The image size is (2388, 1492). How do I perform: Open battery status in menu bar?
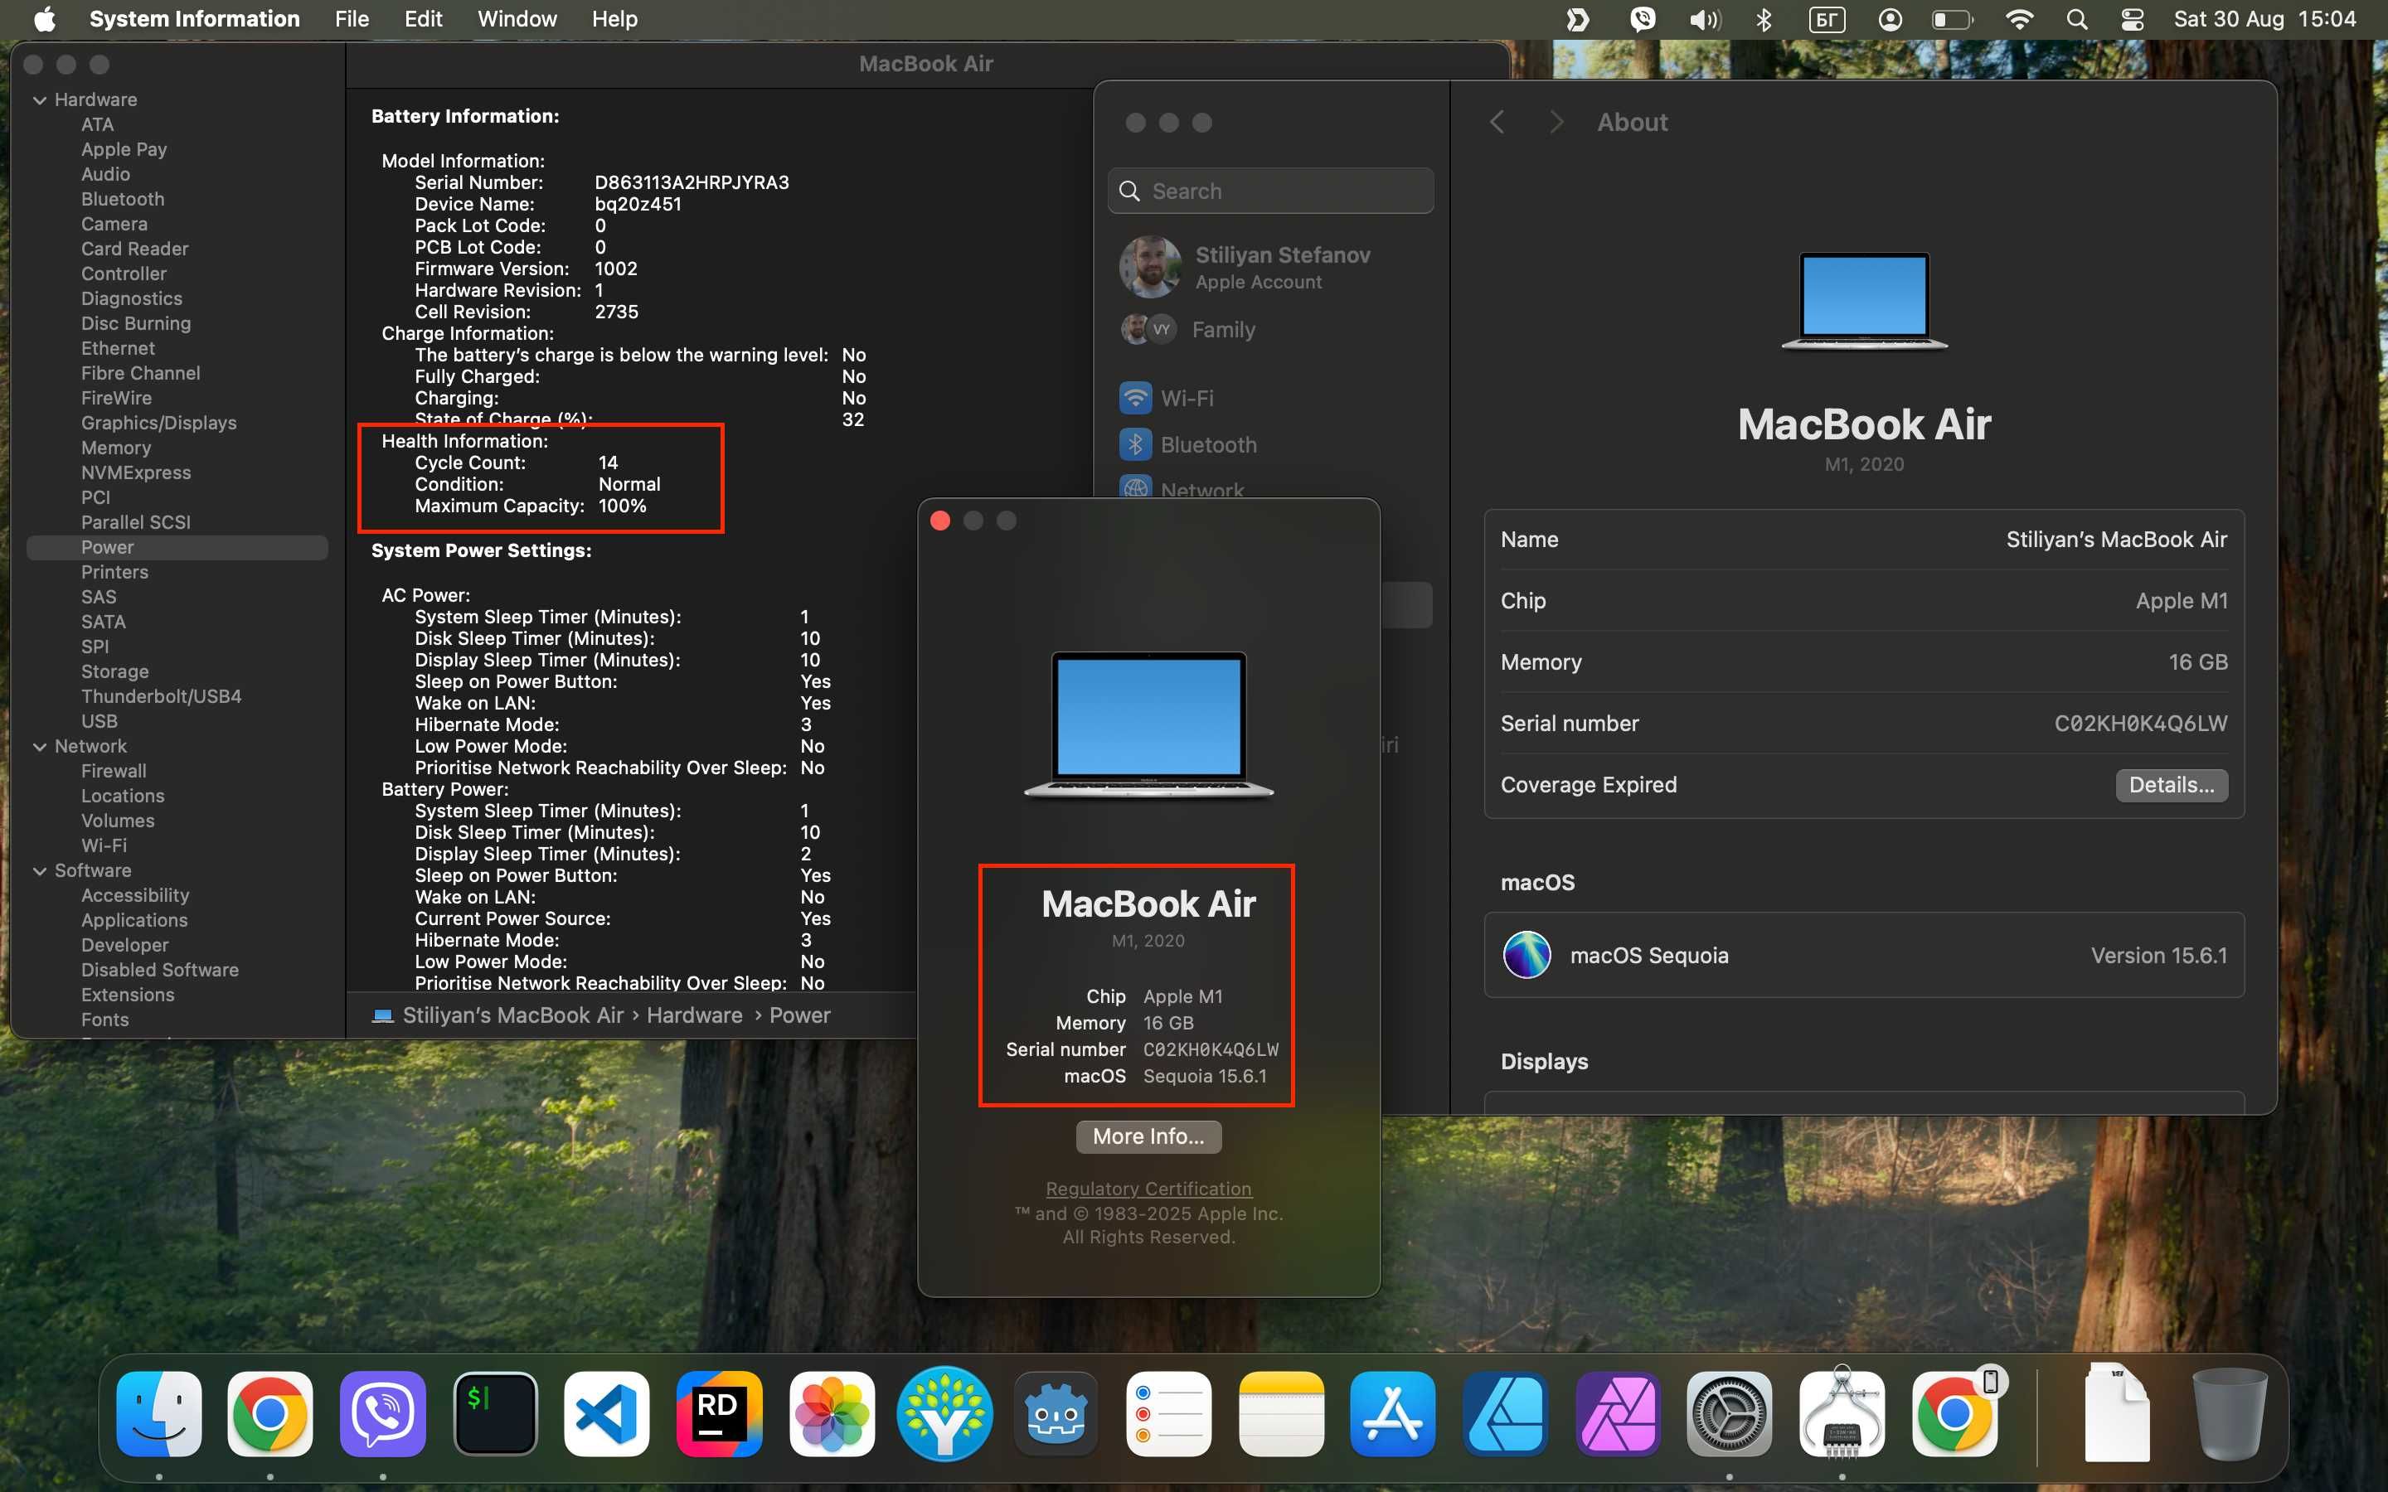tap(1951, 19)
